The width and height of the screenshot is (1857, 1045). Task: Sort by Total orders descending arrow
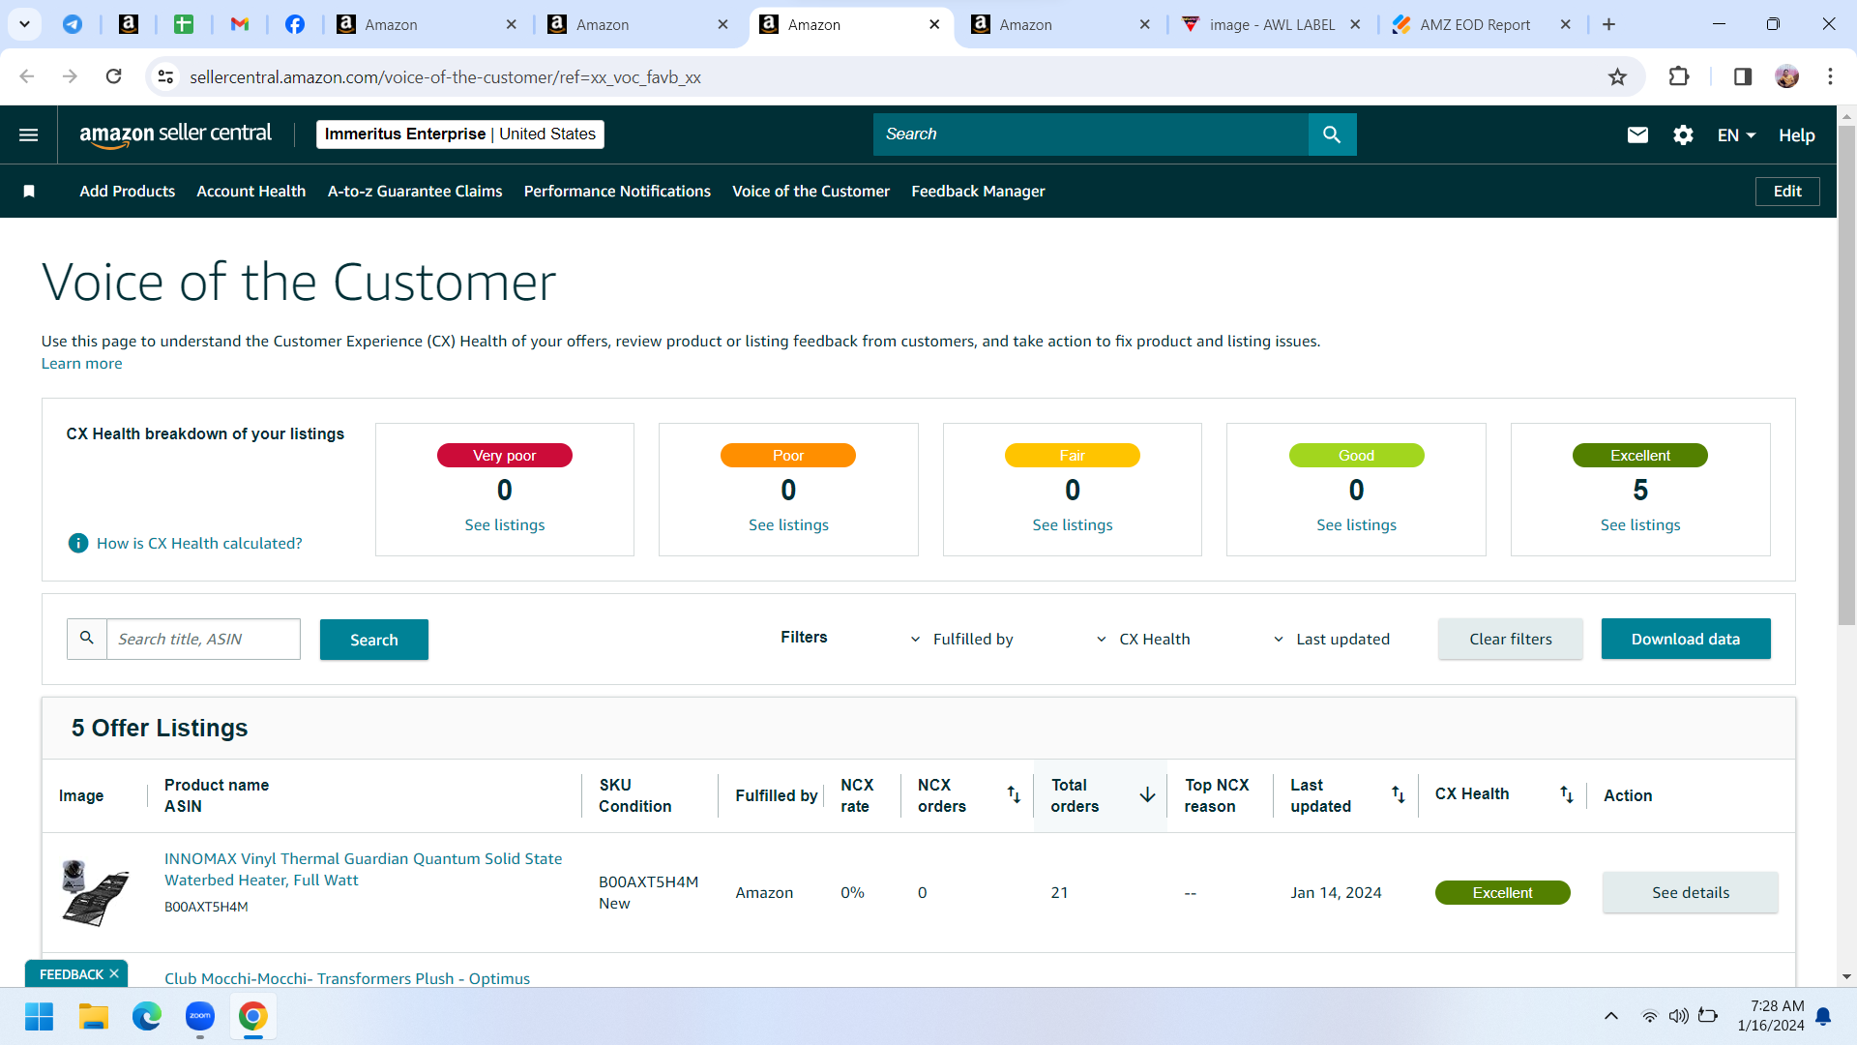pyautogui.click(x=1147, y=794)
